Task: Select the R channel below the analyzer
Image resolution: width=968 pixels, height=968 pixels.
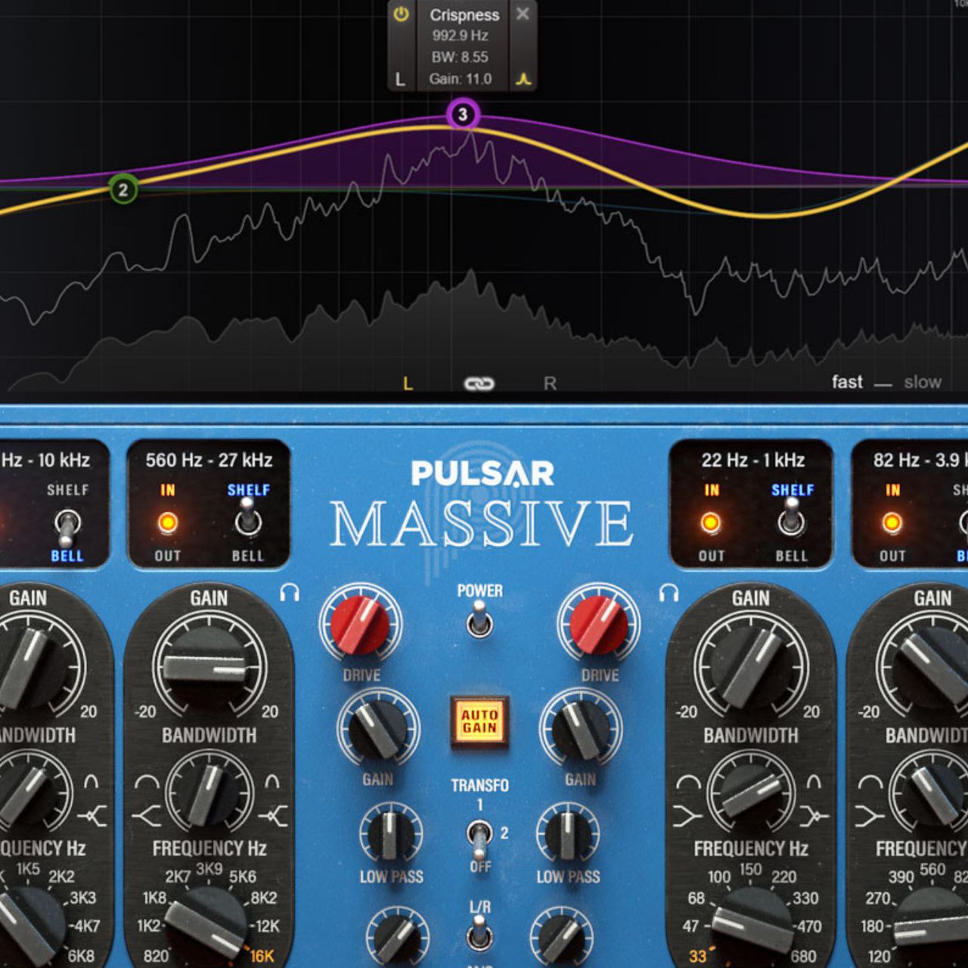Action: point(550,383)
